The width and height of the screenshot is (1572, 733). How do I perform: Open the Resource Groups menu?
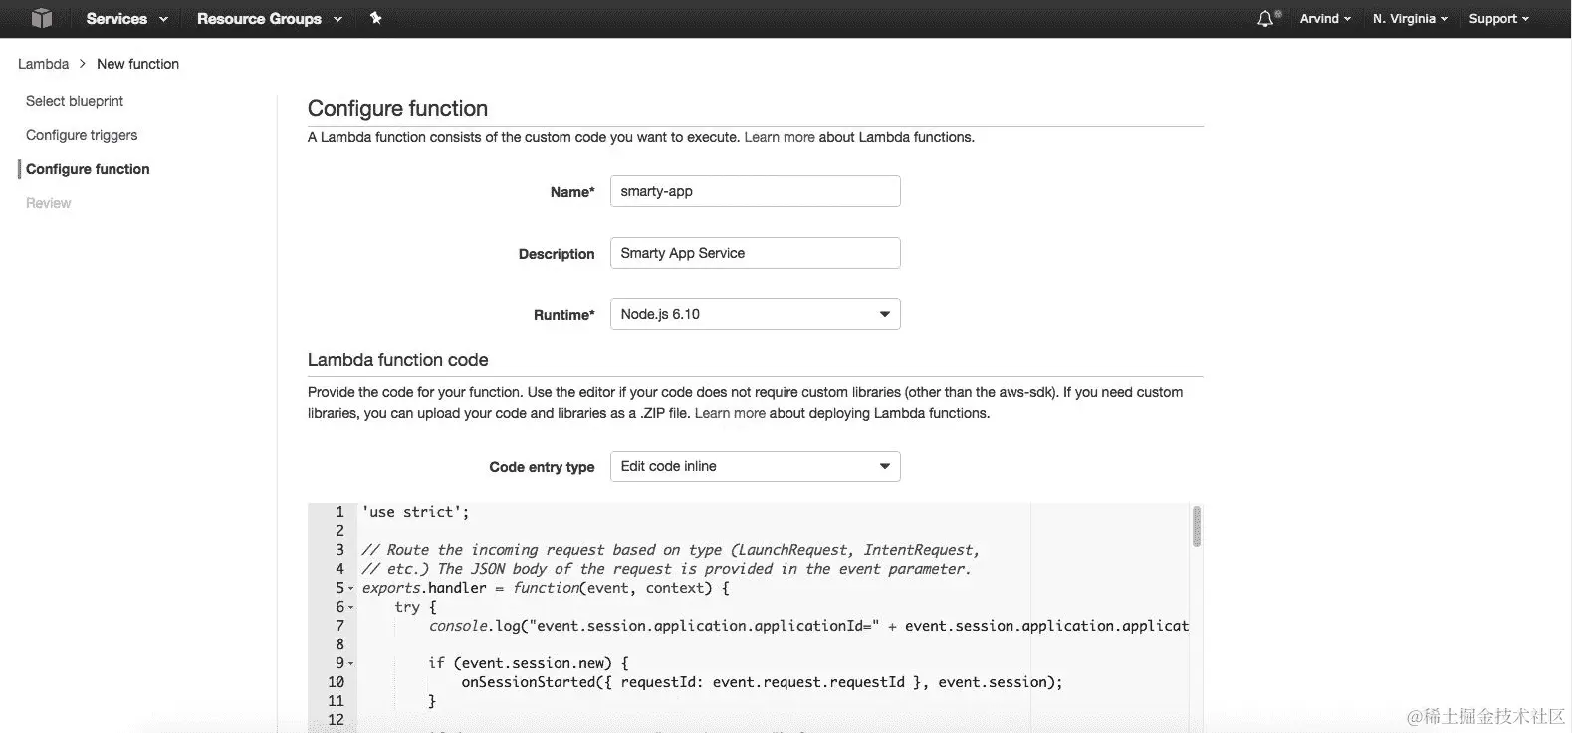(x=269, y=18)
